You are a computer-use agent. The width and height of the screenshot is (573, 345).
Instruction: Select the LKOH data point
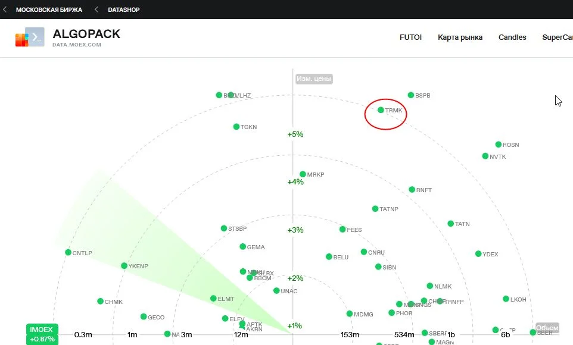click(506, 299)
